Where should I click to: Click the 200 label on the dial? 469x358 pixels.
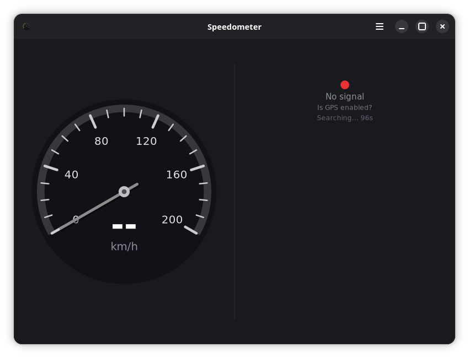click(x=172, y=219)
